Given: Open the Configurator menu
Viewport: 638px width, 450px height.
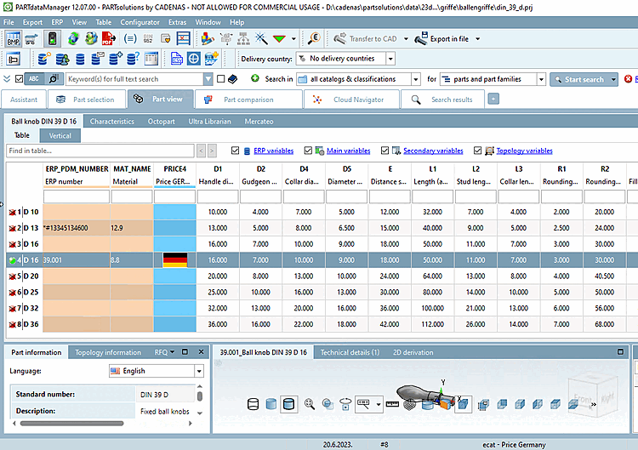Looking at the screenshot, I should pos(139,22).
